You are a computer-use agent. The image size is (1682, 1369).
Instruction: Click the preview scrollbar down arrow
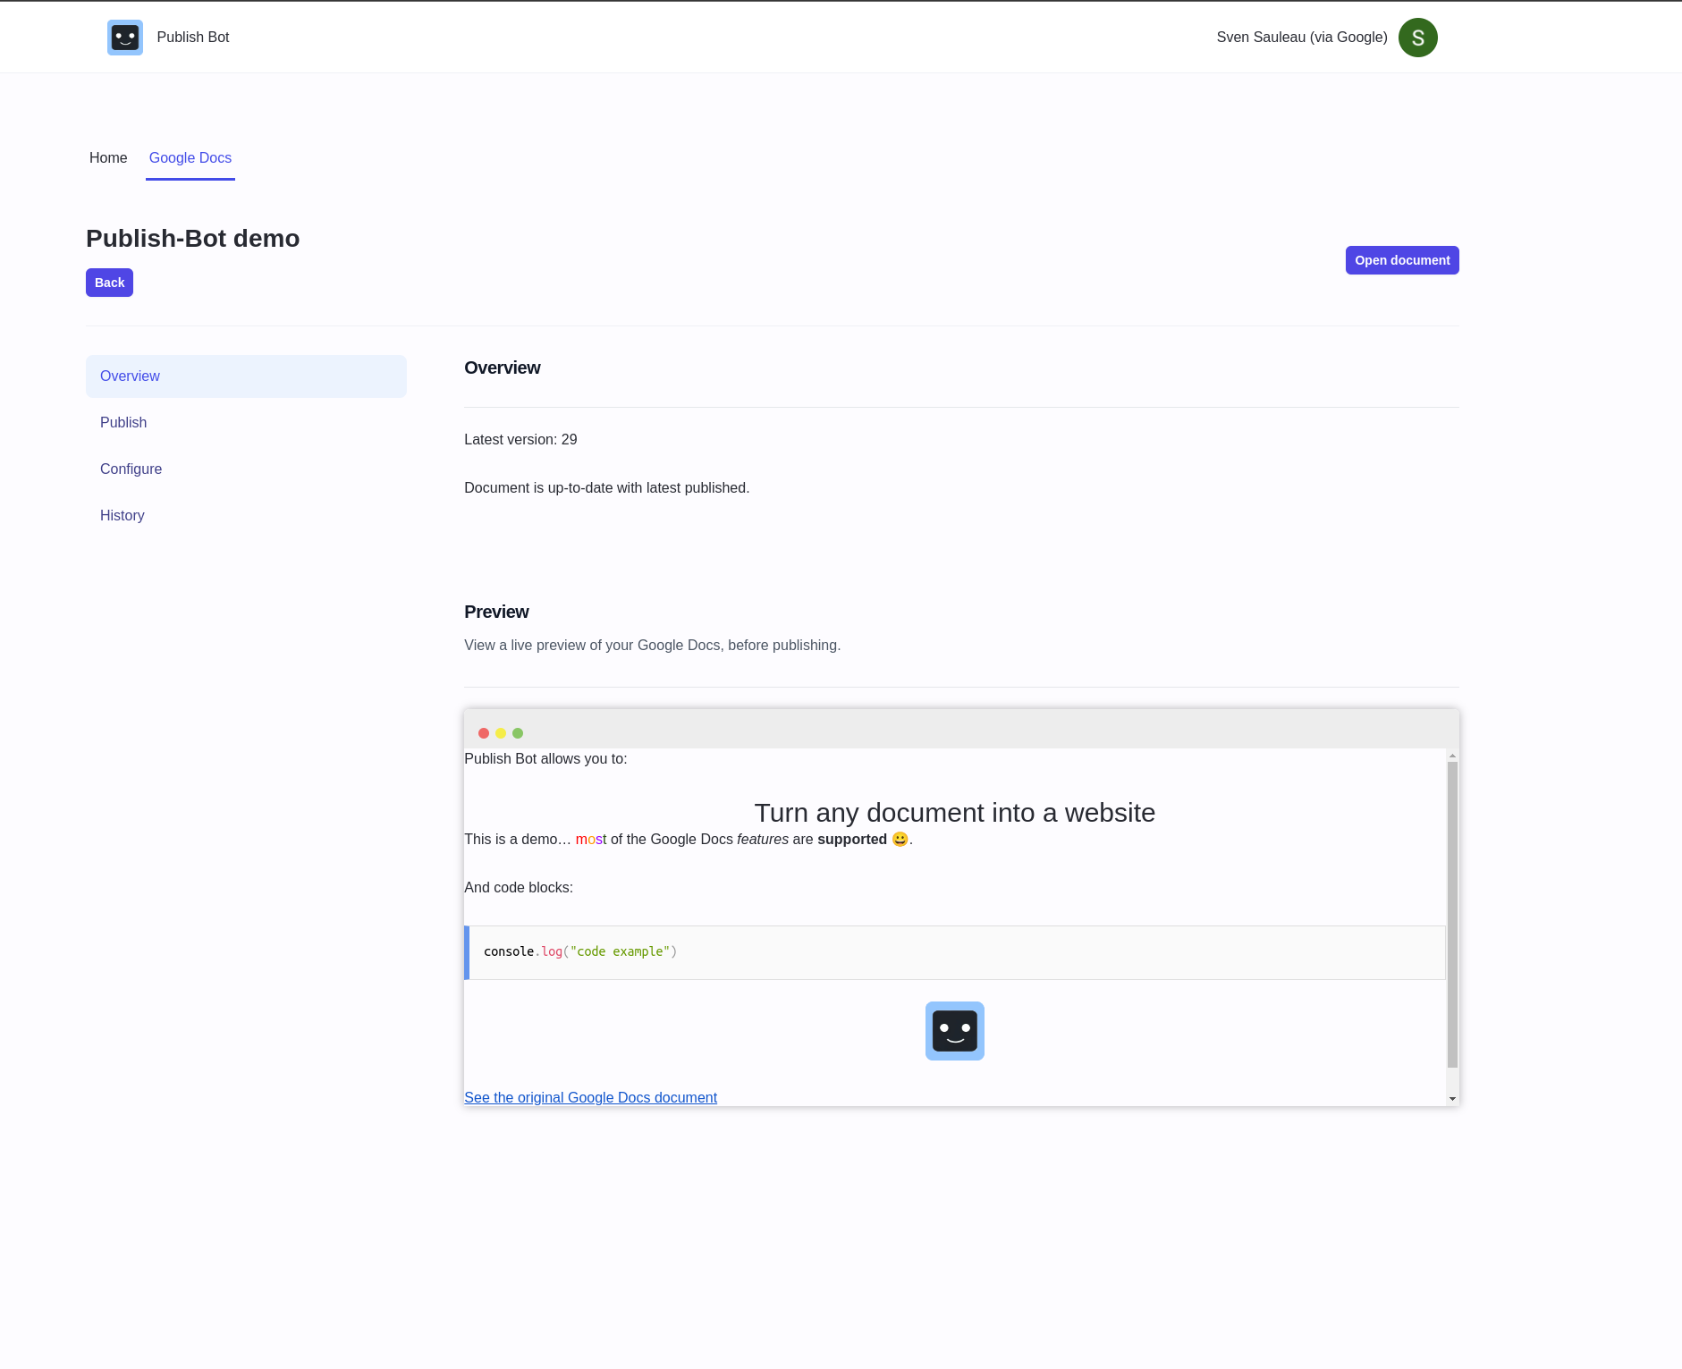1452,1099
